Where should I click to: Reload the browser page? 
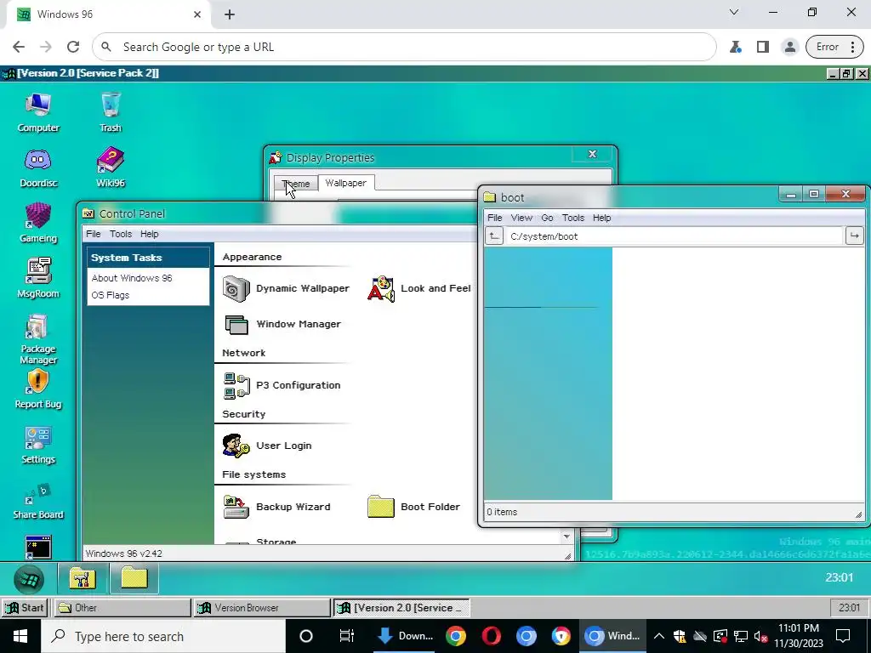[x=73, y=48]
